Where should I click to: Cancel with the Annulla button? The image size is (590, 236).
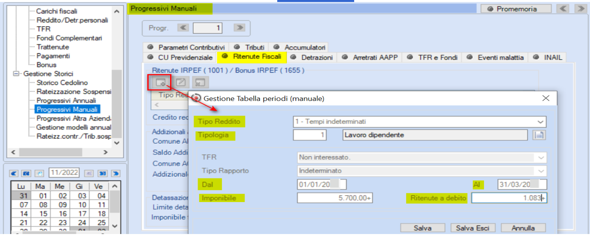click(x=523, y=228)
